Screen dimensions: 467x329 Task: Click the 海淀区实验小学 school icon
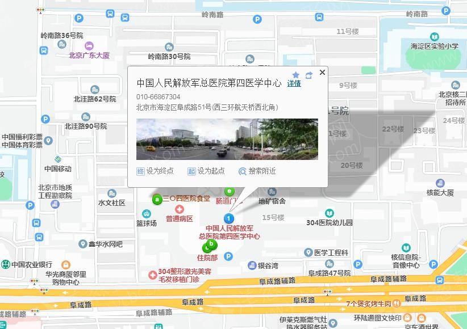coord(435,37)
